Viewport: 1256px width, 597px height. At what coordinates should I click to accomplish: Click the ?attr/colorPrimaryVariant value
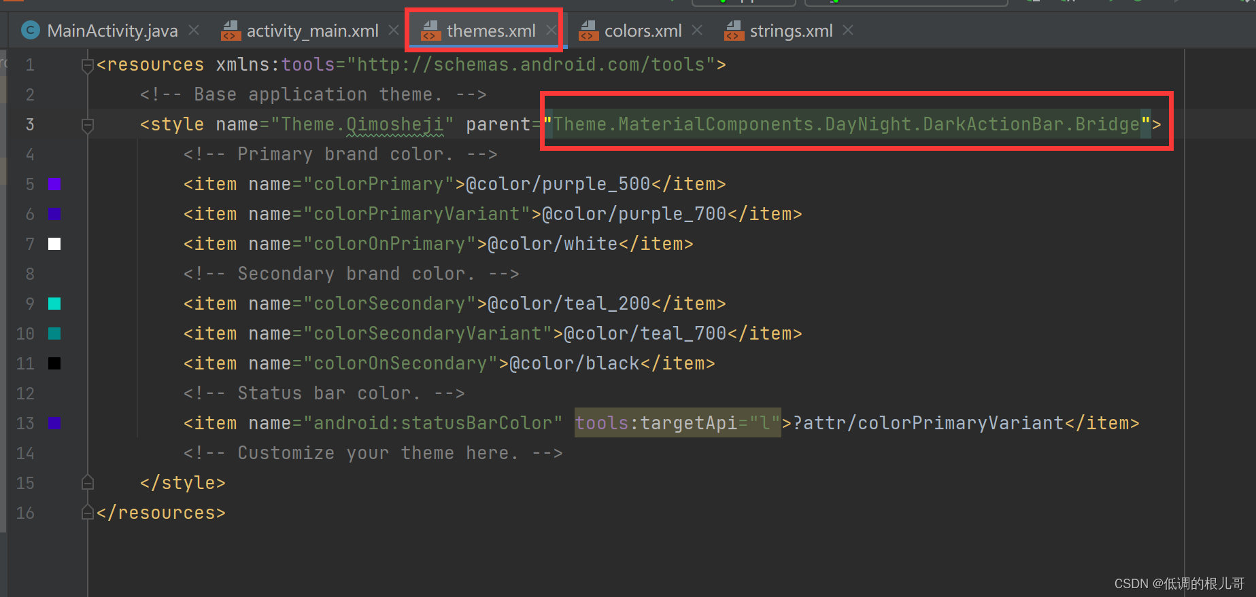pos(928,423)
